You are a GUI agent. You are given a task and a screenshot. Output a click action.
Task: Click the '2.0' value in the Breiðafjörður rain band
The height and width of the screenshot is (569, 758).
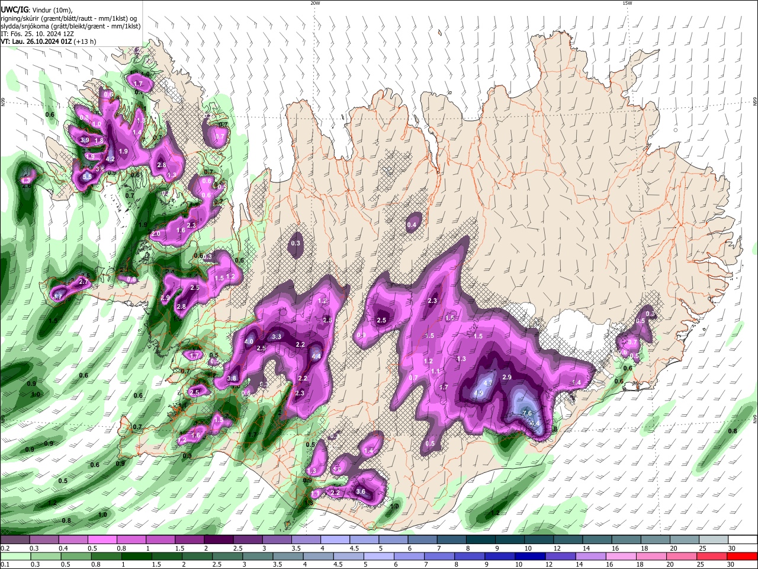click(x=156, y=234)
